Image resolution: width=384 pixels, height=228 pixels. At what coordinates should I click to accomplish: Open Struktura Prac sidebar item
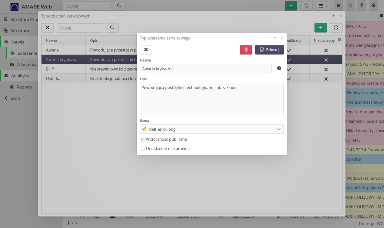pyautogui.click(x=19, y=19)
